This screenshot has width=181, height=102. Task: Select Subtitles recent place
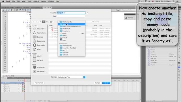point(72,52)
